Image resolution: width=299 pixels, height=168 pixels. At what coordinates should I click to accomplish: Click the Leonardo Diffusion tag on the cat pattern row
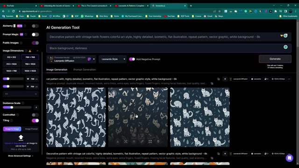pos(239,79)
